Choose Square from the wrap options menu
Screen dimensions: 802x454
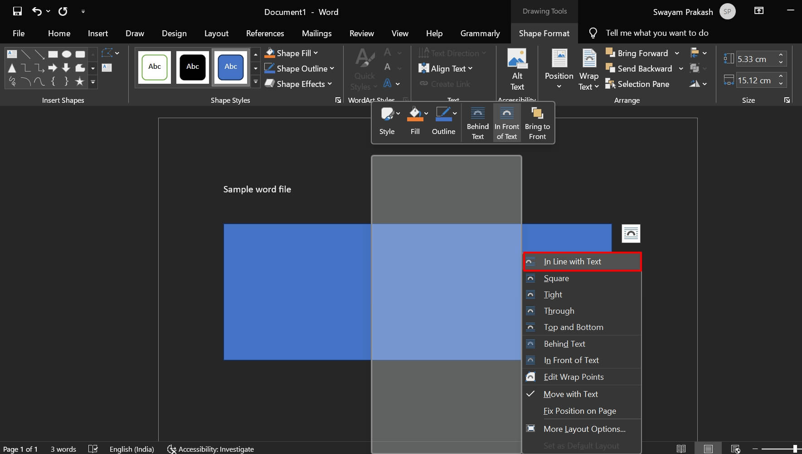pos(556,278)
